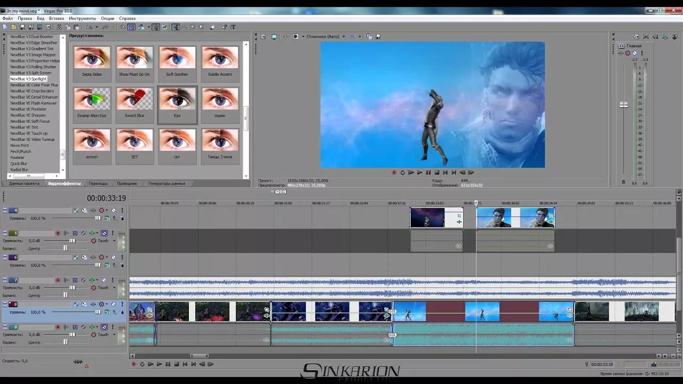Click the What's This help icon

[x=224, y=27]
